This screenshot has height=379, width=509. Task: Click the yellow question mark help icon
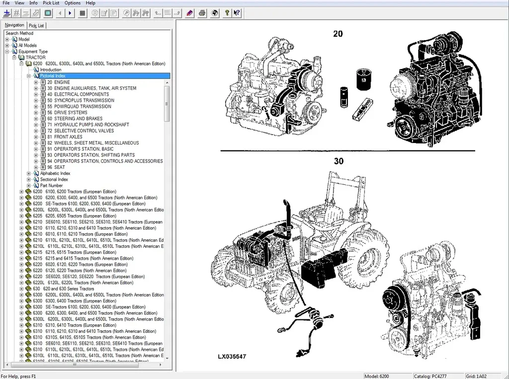click(x=227, y=13)
